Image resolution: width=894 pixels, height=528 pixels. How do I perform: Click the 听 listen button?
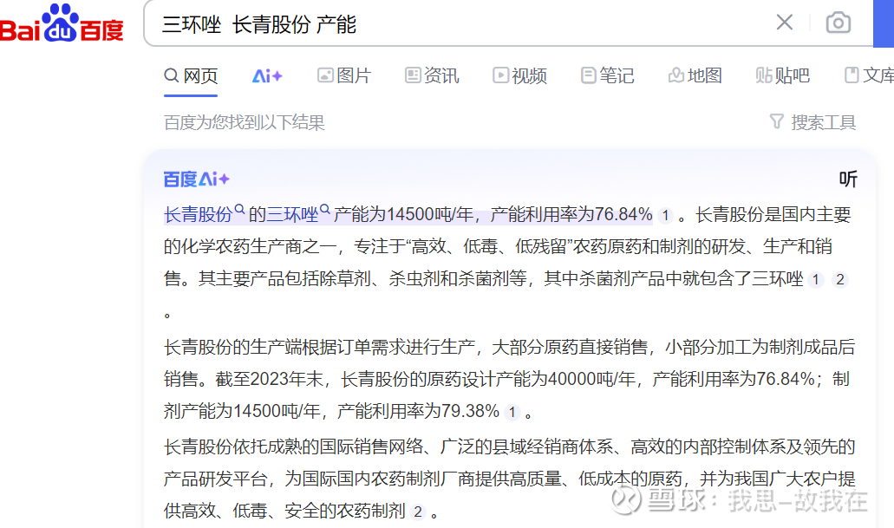[x=848, y=179]
